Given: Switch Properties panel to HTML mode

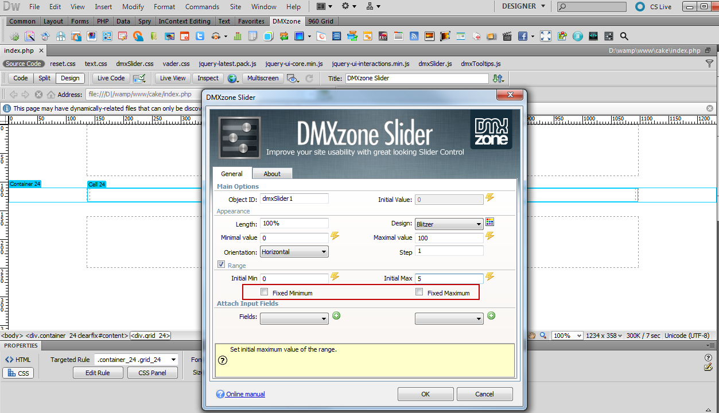Looking at the screenshot, I should 18,360.
